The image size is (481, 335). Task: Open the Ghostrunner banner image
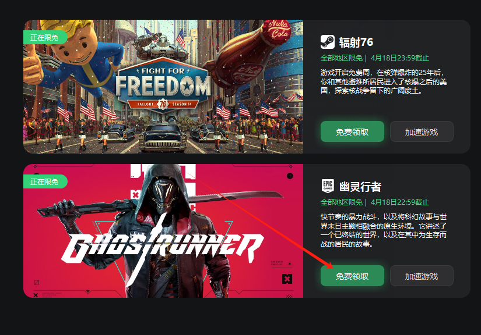[163, 231]
